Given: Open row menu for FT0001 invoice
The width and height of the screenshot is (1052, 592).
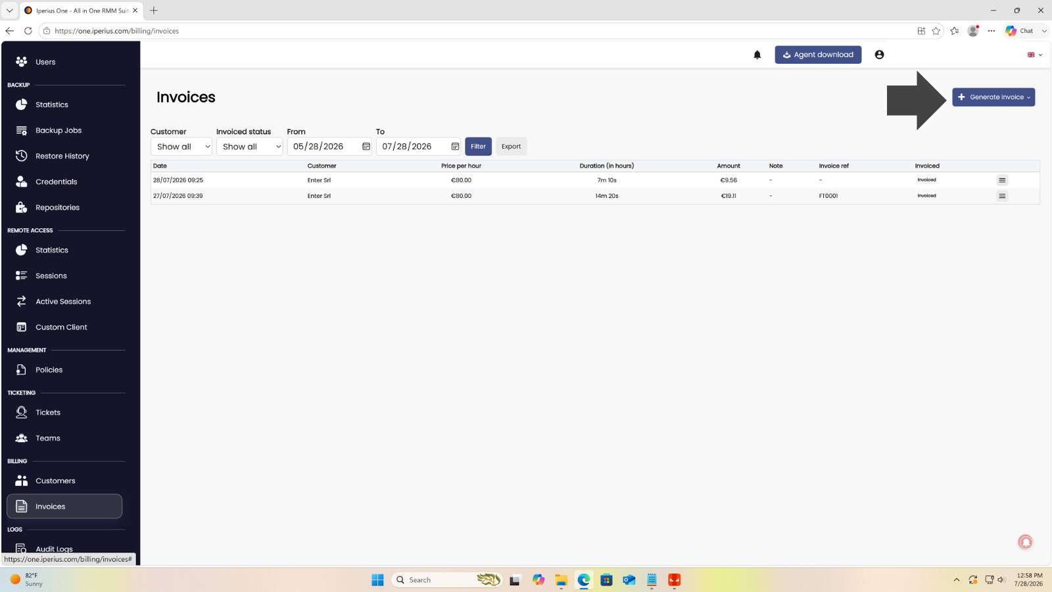Looking at the screenshot, I should coord(1002,196).
